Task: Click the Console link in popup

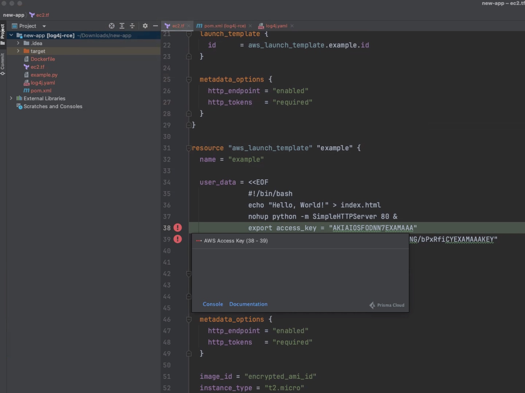Action: point(213,304)
